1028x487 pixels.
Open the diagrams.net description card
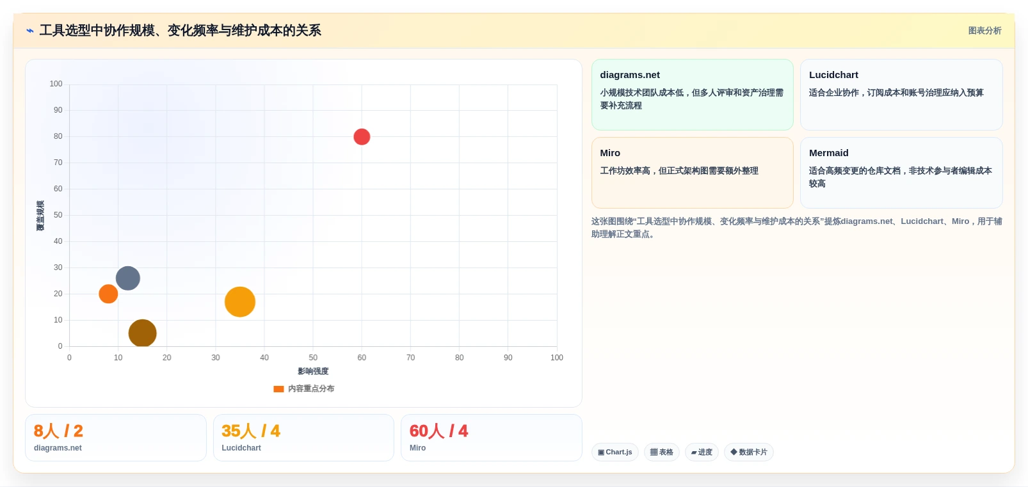[693, 95]
